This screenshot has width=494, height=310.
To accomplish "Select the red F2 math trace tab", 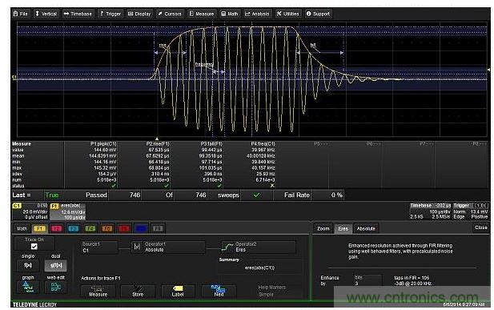I will (x=56, y=228).
